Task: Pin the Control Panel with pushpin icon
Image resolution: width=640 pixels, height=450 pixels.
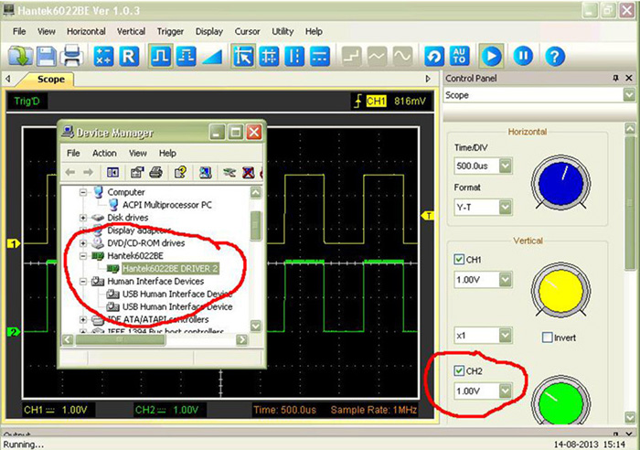Action: (615, 78)
